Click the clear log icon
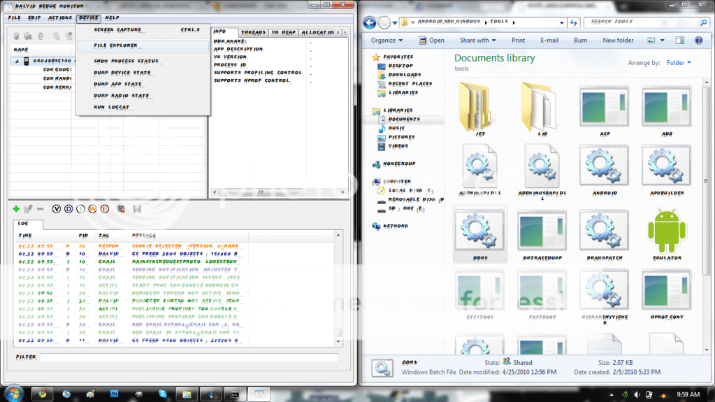This screenshot has height=402, width=715. pos(121,209)
